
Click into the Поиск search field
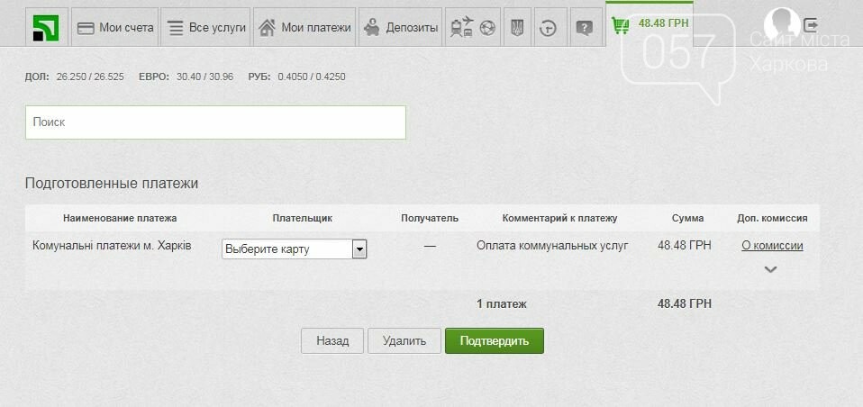(215, 122)
